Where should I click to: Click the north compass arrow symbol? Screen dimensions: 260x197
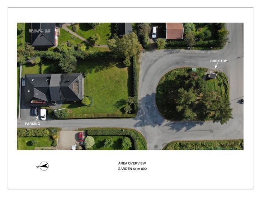coord(44,166)
